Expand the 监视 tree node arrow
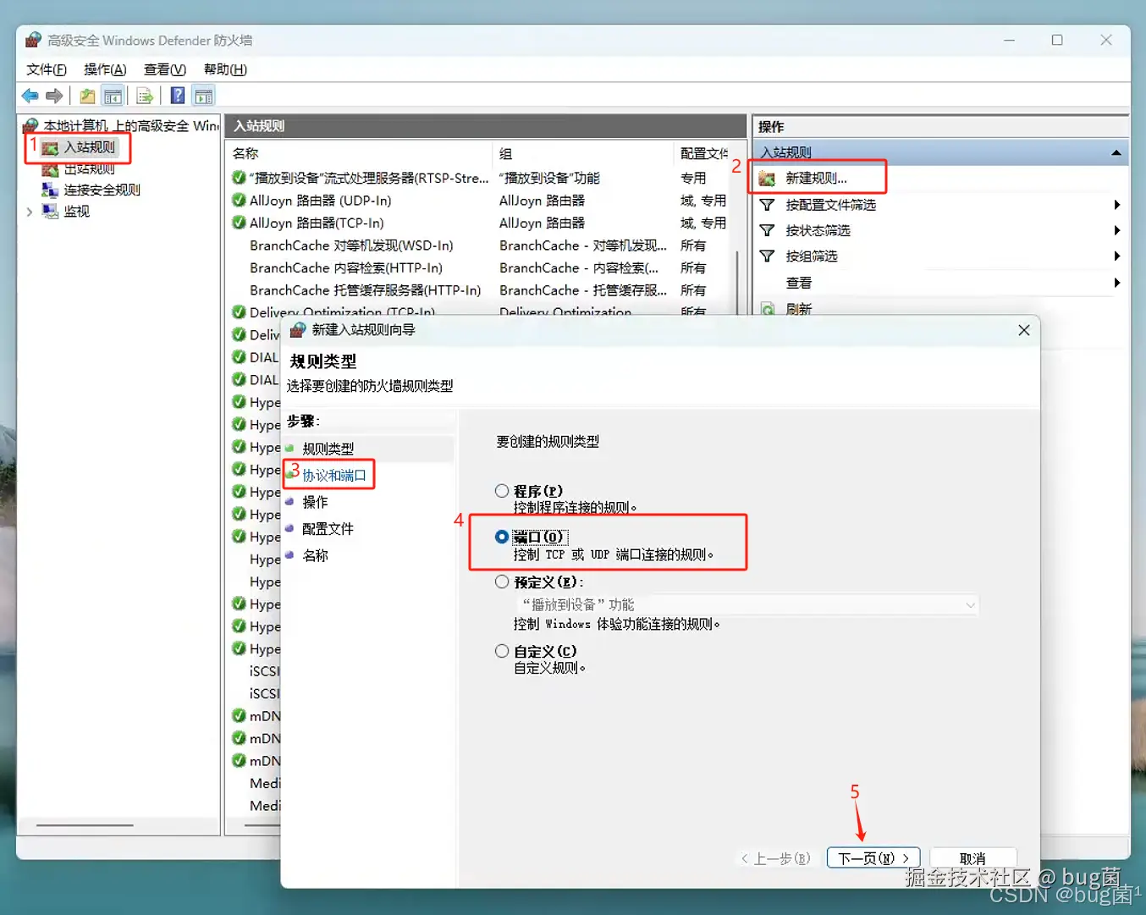This screenshot has height=915, width=1146. click(30, 212)
